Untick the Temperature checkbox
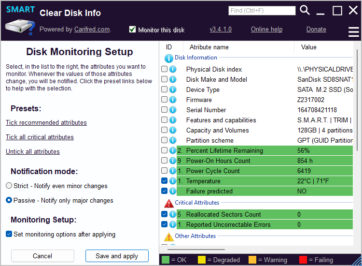 point(164,181)
